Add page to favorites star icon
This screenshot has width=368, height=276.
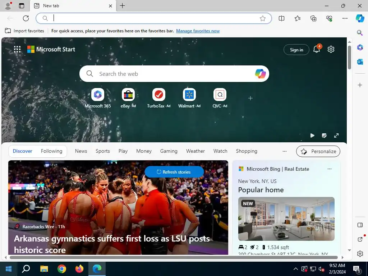point(263,18)
